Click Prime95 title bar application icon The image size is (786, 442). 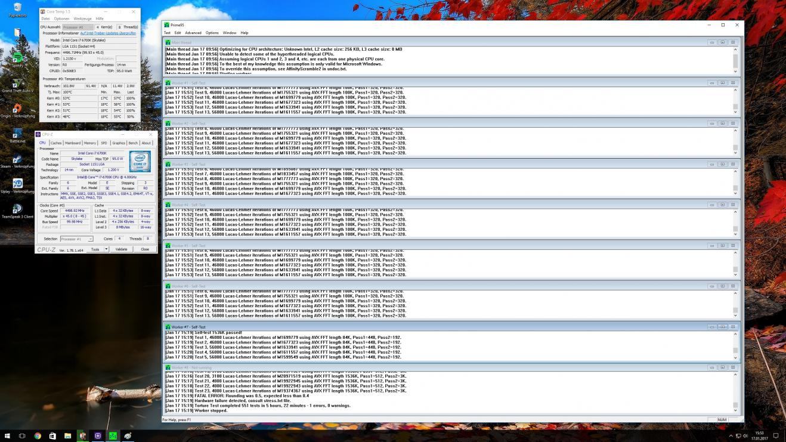[x=167, y=25]
